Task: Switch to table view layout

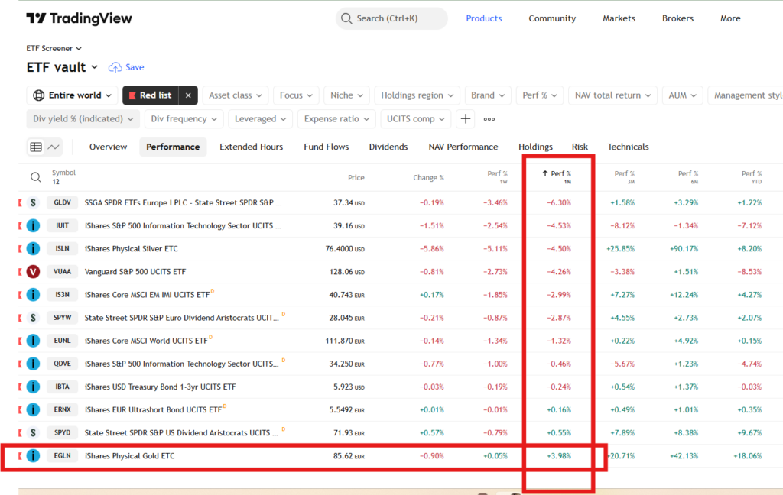Action: click(x=36, y=147)
